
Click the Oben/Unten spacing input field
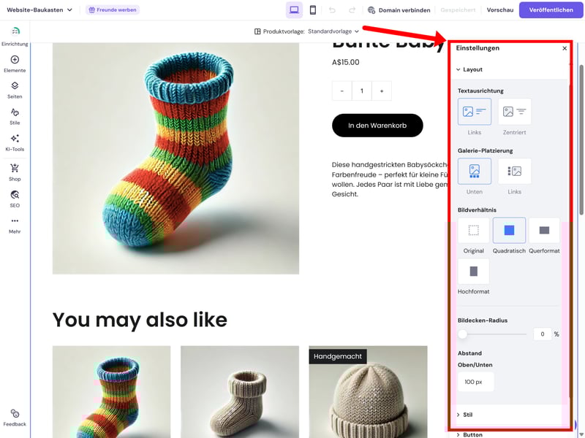pos(475,382)
